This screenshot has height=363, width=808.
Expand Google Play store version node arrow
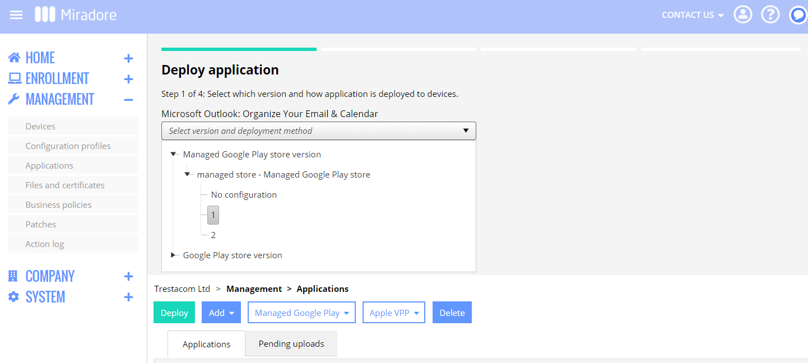(174, 255)
